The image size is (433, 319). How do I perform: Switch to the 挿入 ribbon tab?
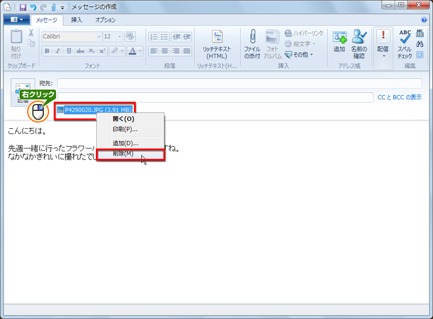[x=76, y=20]
